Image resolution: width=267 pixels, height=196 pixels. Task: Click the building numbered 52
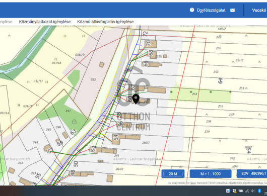tap(103, 150)
